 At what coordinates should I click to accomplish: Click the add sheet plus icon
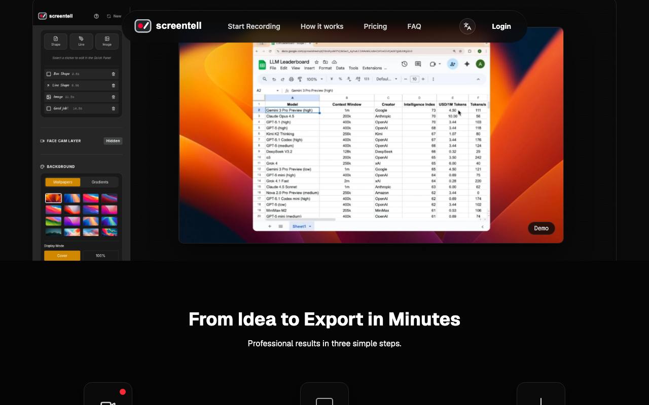coord(270,226)
